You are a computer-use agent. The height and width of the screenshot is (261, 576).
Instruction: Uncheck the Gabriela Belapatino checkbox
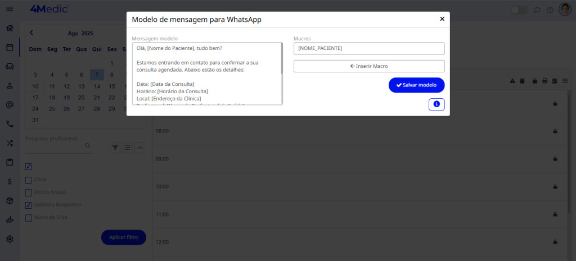(x=28, y=205)
